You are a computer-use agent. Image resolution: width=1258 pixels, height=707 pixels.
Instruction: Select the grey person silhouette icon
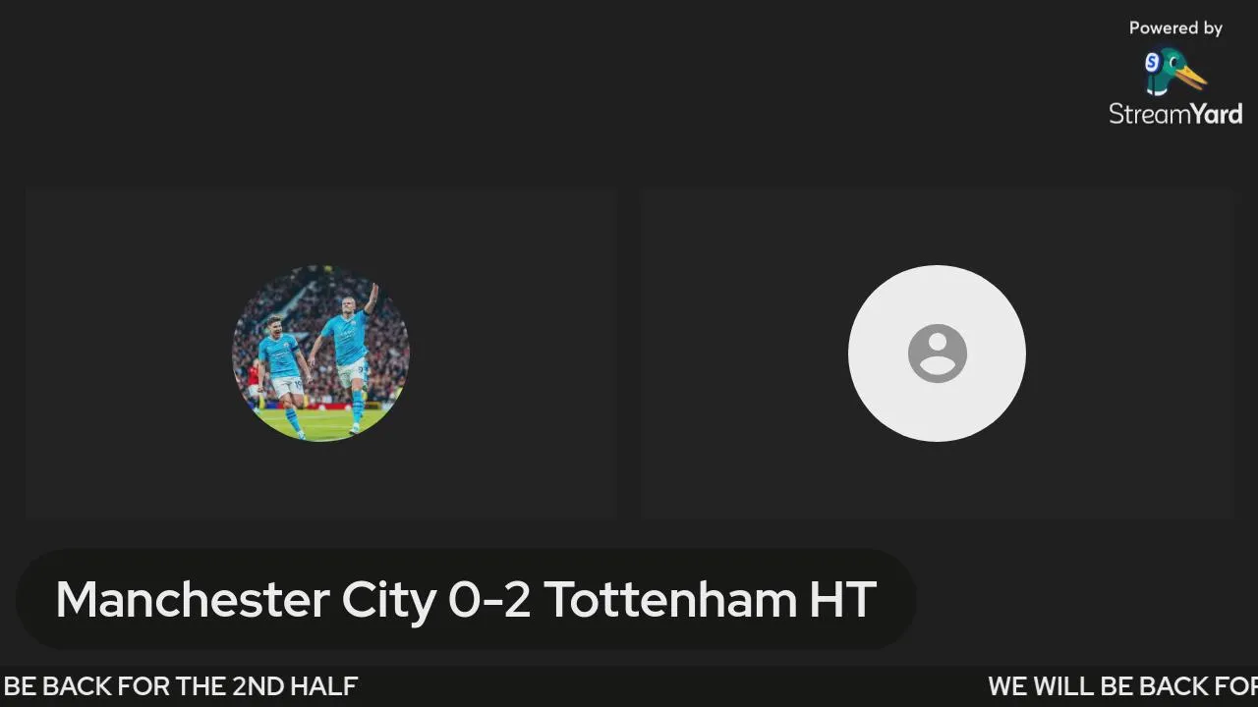[937, 353]
